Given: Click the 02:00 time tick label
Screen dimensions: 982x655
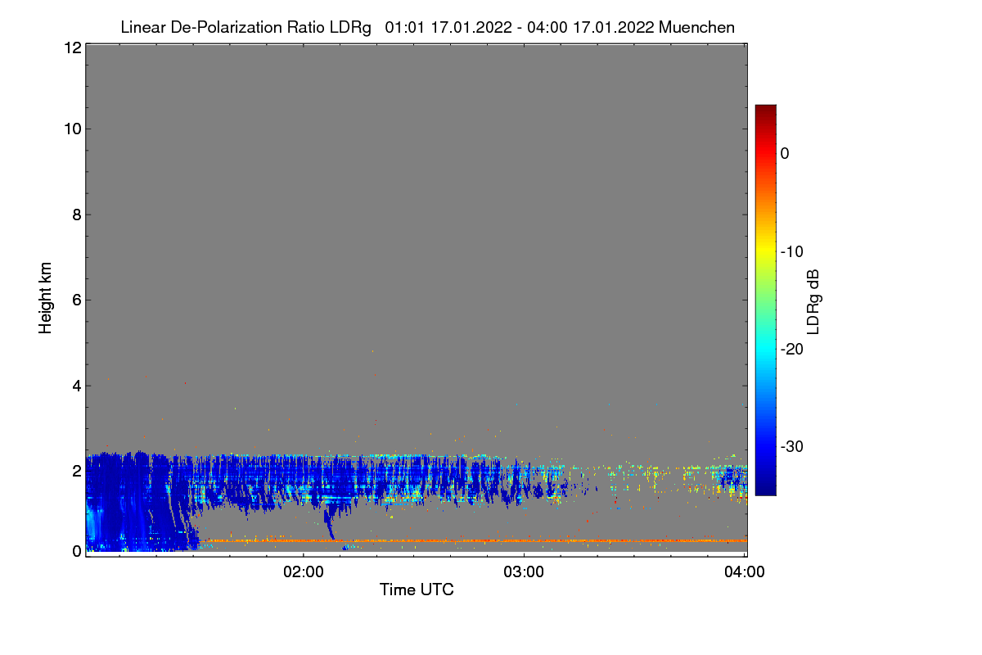Looking at the screenshot, I should click(303, 572).
